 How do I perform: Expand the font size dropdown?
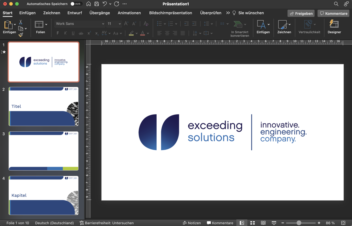(120, 24)
